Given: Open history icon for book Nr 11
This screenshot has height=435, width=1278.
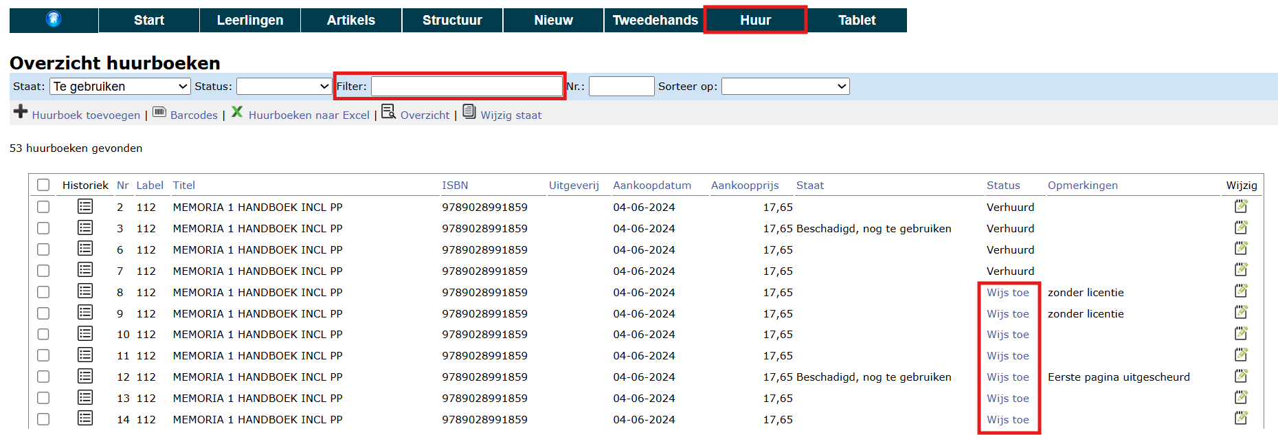Looking at the screenshot, I should (x=85, y=355).
